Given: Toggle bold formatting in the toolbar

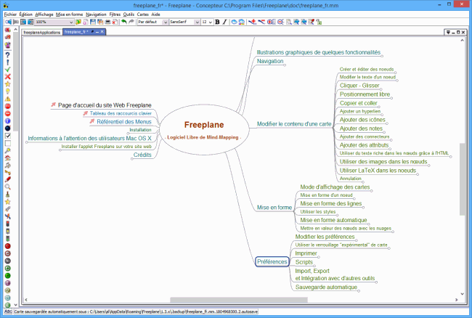Looking at the screenshot, I should [217, 22].
